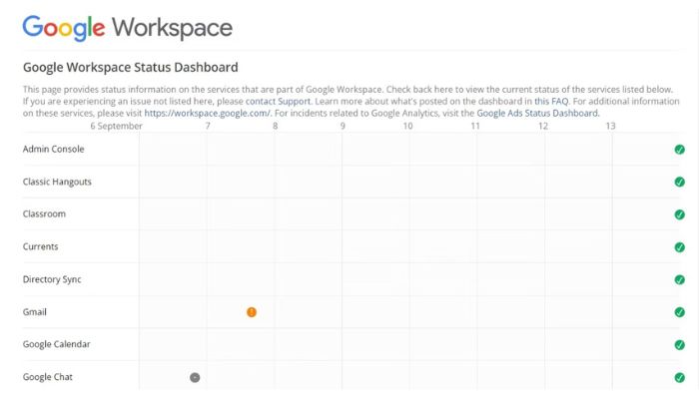Open the orange Gmail incident marker
Screen dimensions: 699x399
pos(252,312)
